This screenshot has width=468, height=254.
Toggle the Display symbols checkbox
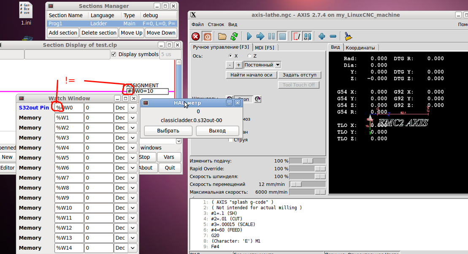[114, 54]
